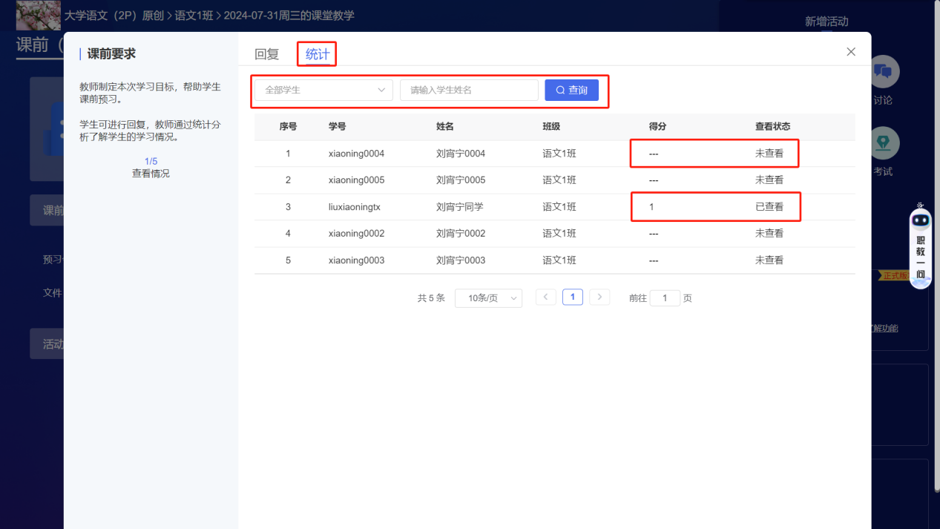Click the 新增活动 option at top right

pyautogui.click(x=826, y=22)
